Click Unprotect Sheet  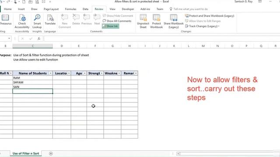click(143, 21)
